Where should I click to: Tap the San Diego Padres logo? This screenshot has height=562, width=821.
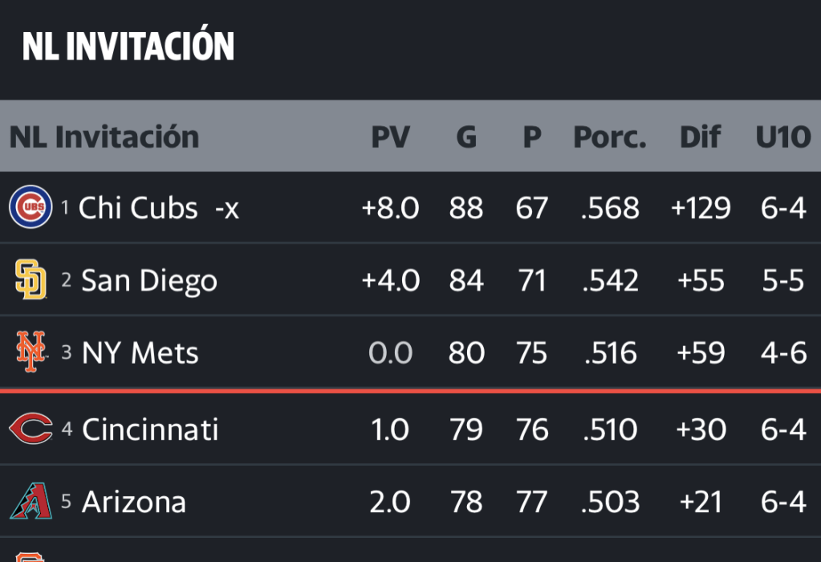click(30, 280)
